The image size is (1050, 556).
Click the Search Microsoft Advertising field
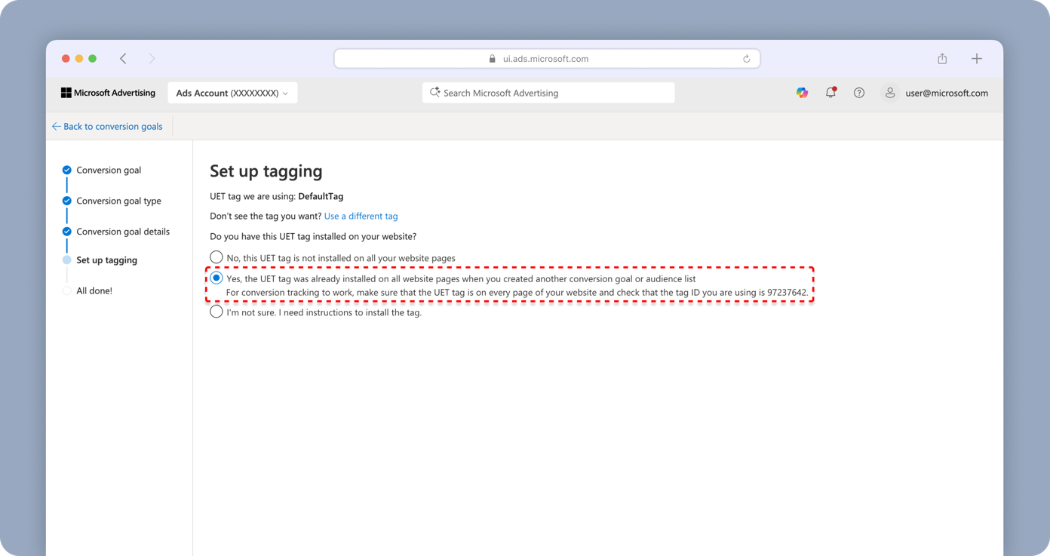pos(548,93)
